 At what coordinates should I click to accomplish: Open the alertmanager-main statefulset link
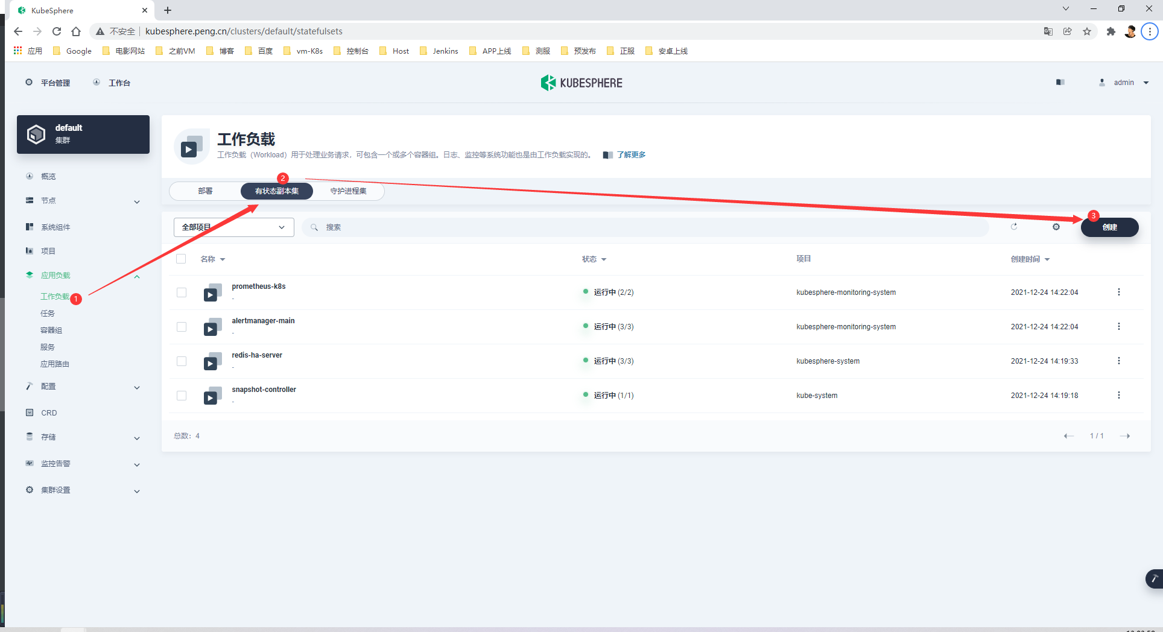click(263, 321)
